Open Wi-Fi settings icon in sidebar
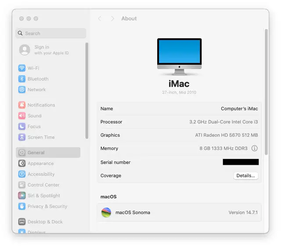Image resolution: width=281 pixels, height=248 pixels. click(x=22, y=68)
